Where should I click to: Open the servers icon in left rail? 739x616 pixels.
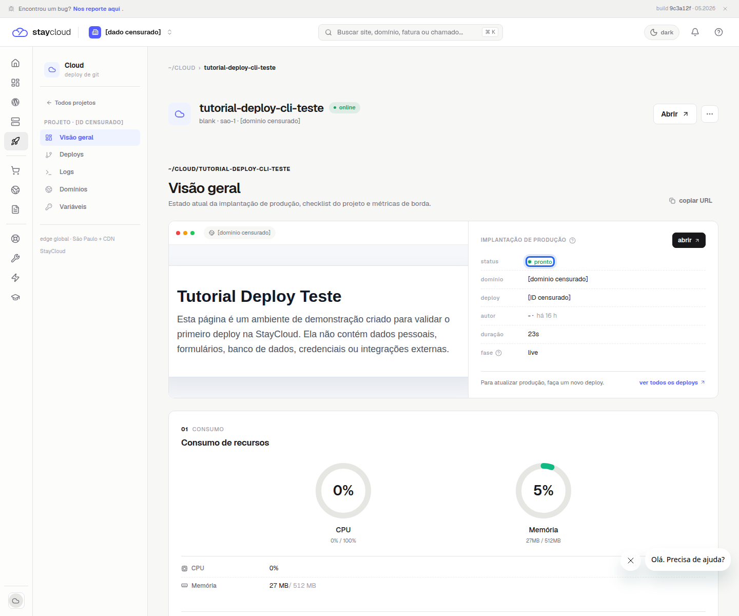pos(15,122)
